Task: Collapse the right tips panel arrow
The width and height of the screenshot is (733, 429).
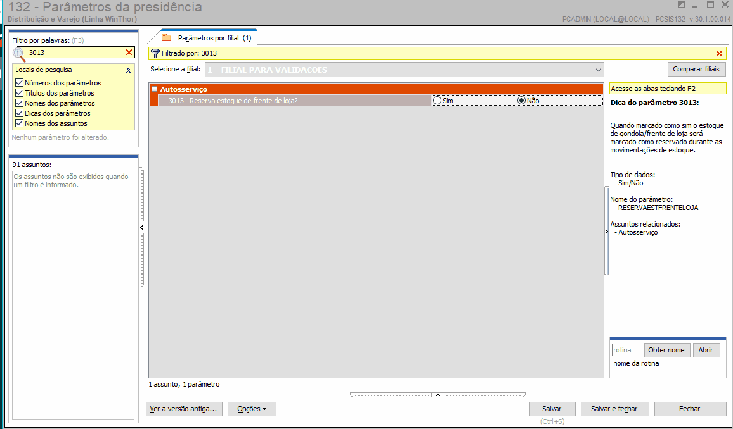Action: [607, 232]
